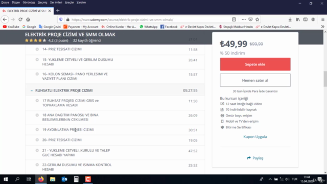
Task: Open Task View on taskbar
Action: click(29, 179)
